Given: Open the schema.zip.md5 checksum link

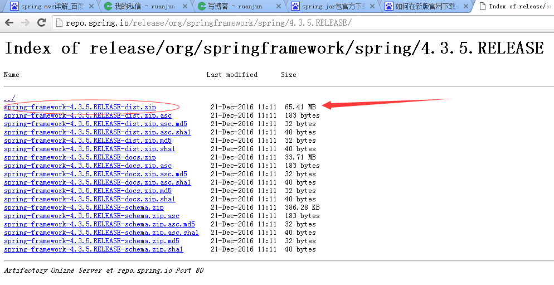Looking at the screenshot, I should point(91,241).
